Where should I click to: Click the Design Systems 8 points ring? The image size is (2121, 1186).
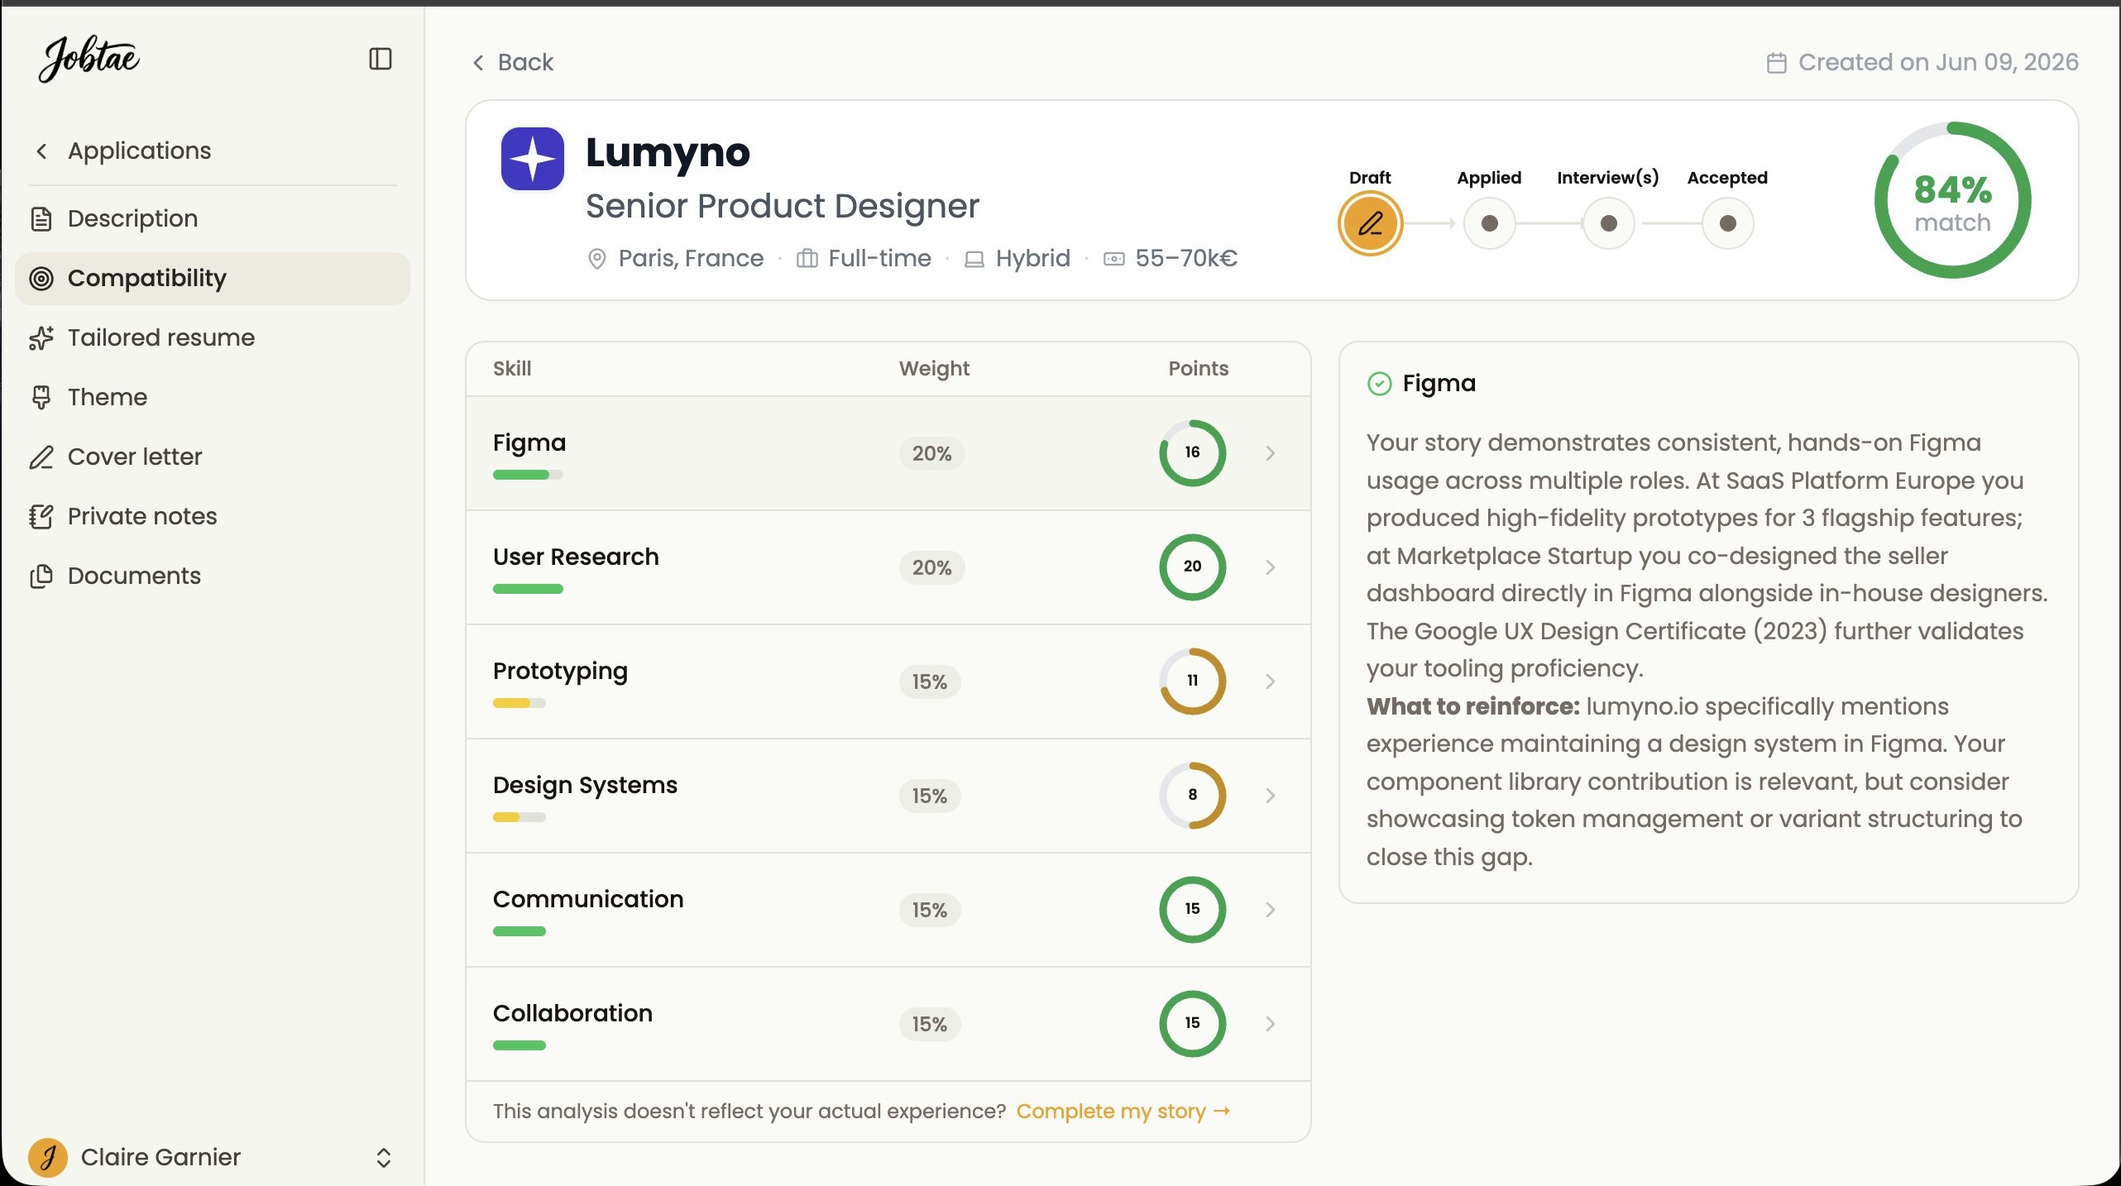[x=1192, y=796]
